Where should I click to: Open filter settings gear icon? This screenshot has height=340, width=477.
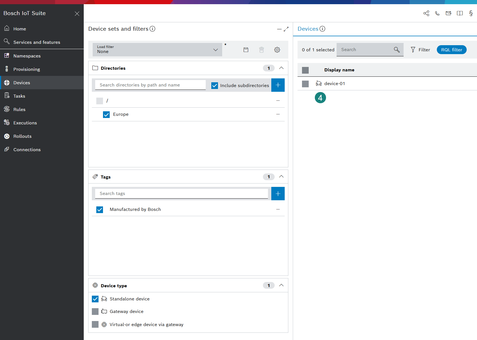(x=277, y=50)
